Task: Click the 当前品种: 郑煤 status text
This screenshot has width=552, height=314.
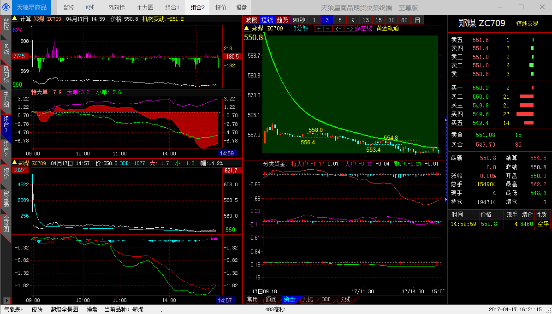Action: 124,309
